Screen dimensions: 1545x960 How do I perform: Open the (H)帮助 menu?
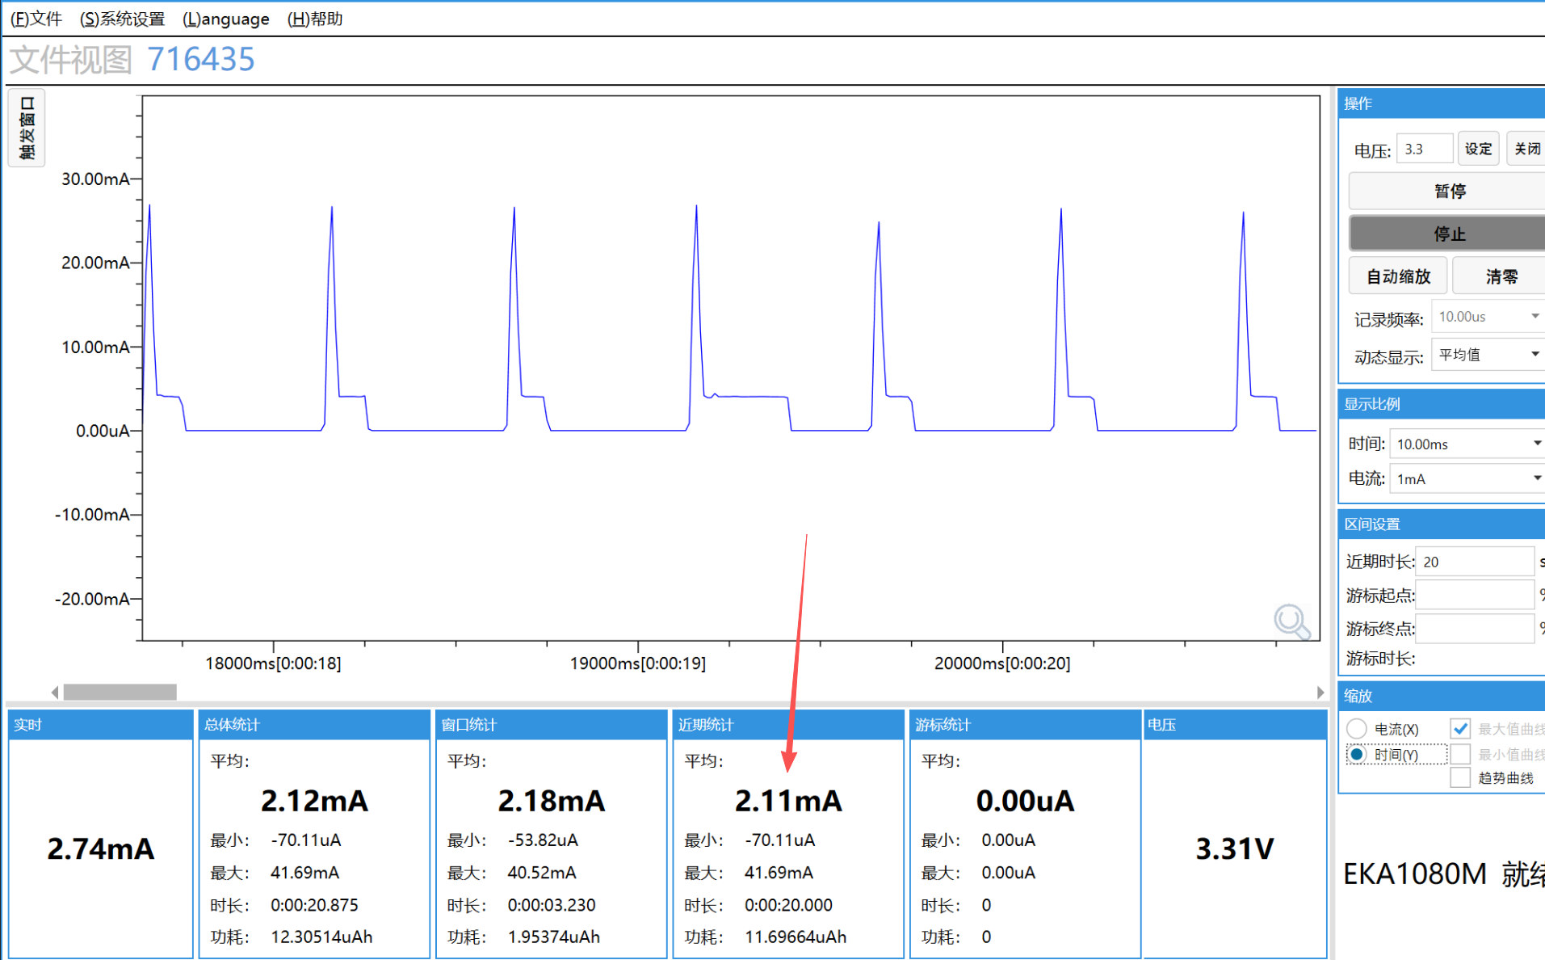pos(315,19)
